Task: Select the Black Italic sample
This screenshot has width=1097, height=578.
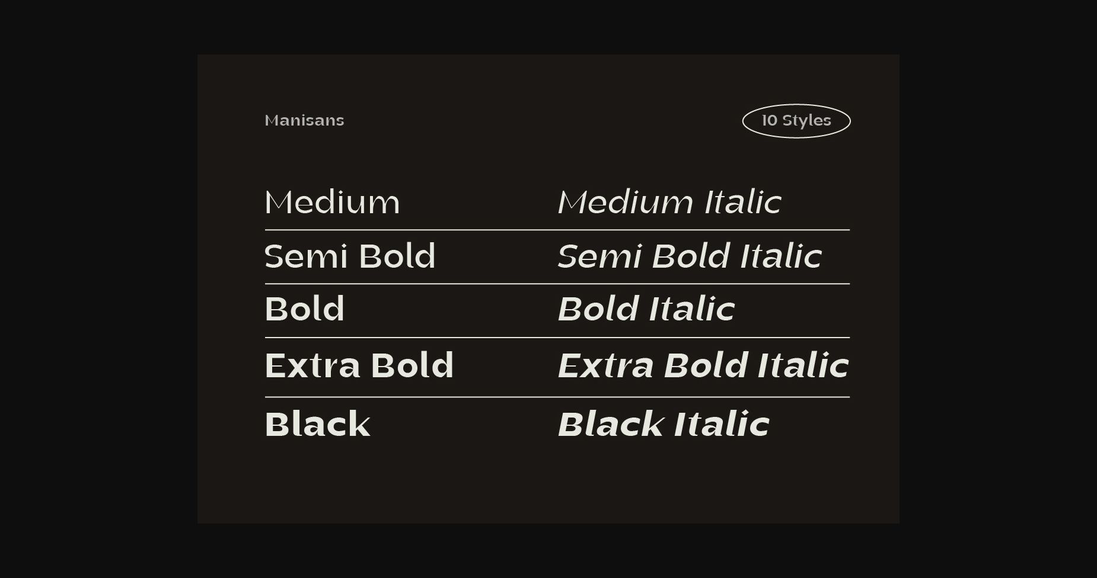Action: (664, 424)
